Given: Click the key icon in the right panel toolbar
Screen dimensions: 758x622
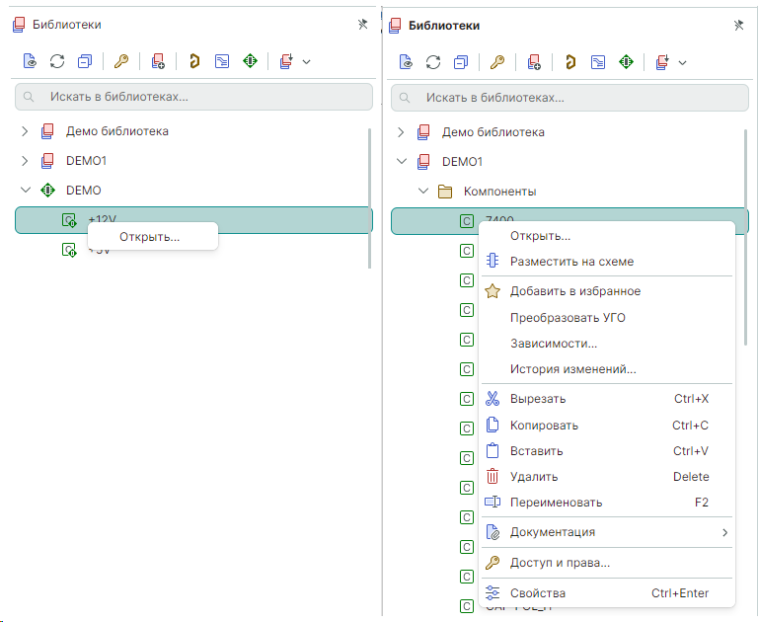Looking at the screenshot, I should (496, 62).
